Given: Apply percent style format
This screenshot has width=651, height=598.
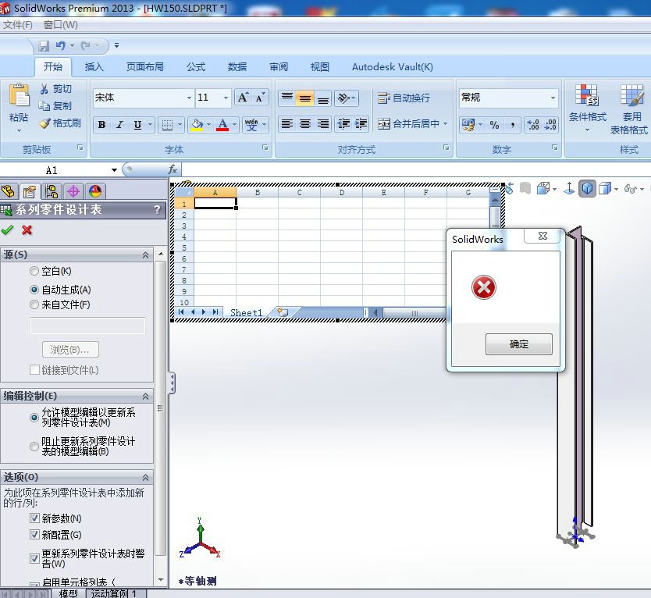Looking at the screenshot, I should (494, 125).
